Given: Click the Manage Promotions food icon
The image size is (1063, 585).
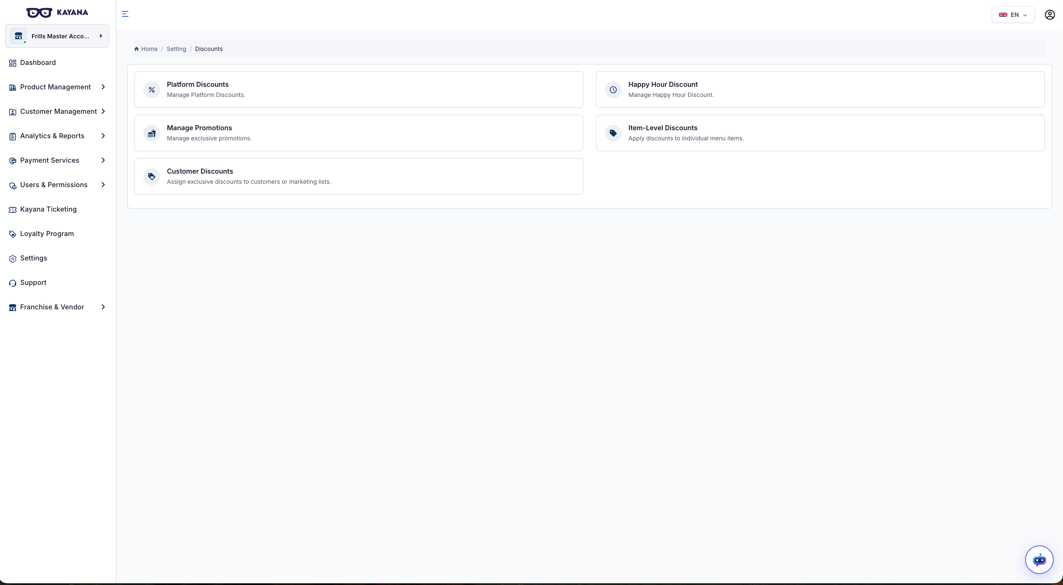Looking at the screenshot, I should (152, 133).
